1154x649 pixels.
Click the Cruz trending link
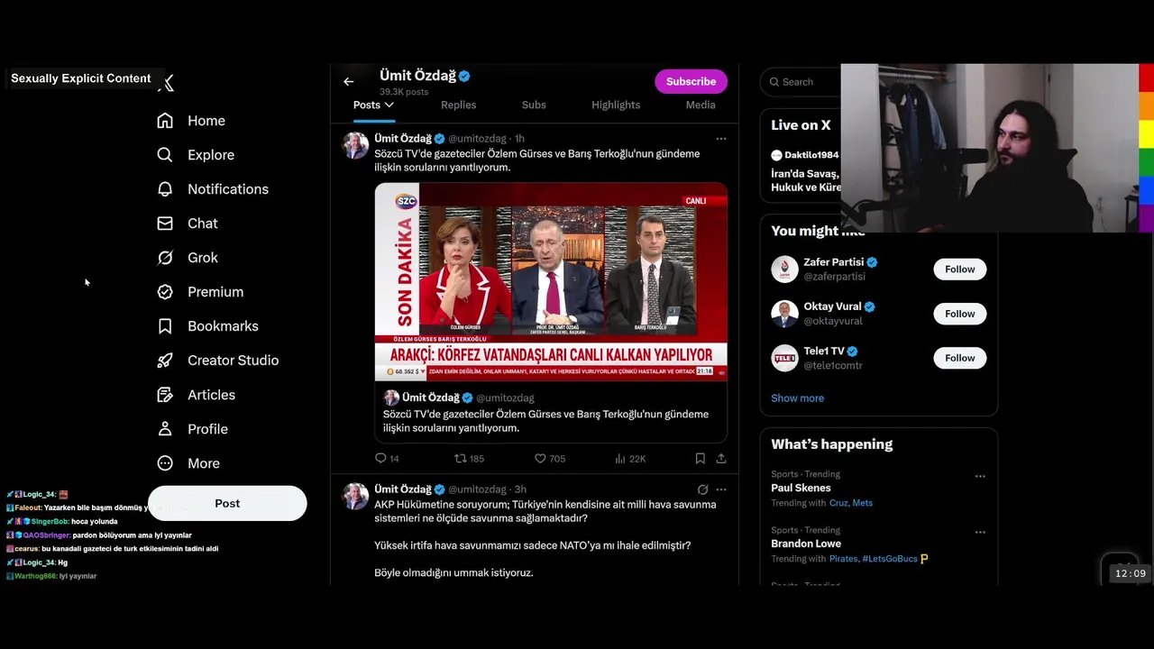click(x=838, y=503)
